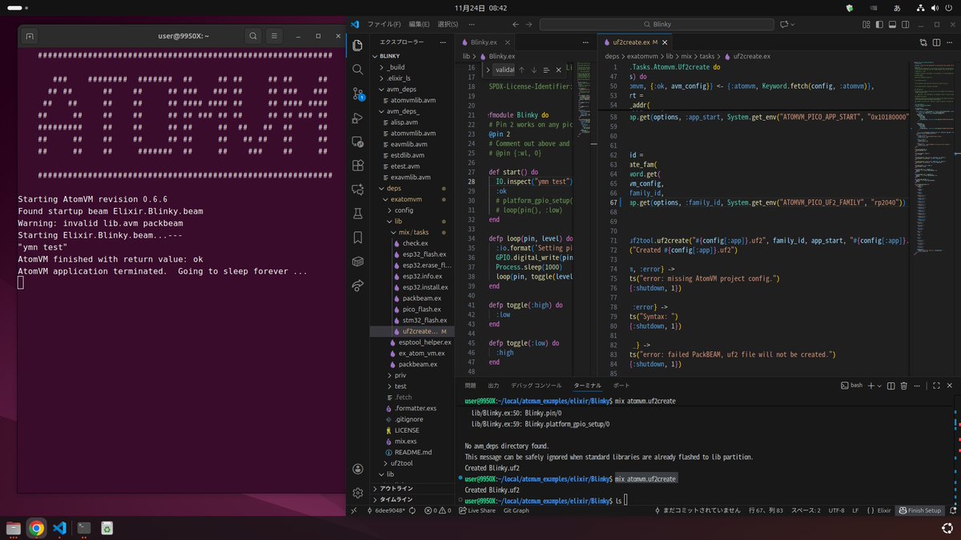
Task: Kill the terminal with the trash icon
Action: [904, 386]
